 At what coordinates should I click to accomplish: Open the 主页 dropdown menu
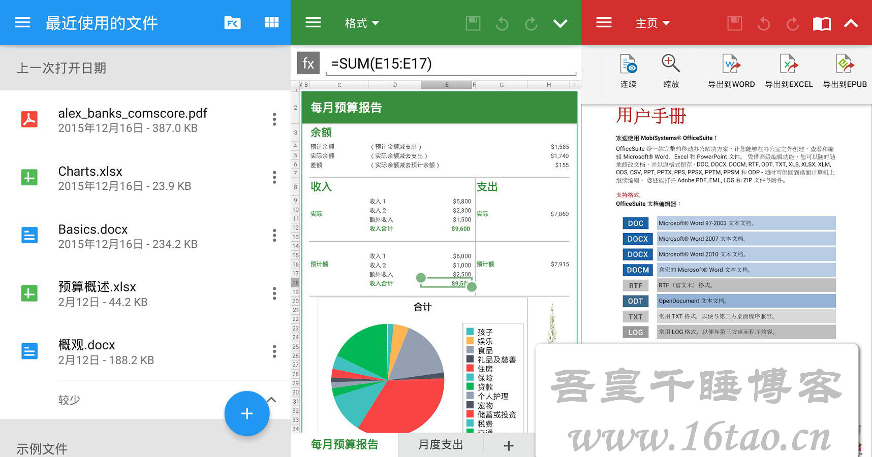(x=652, y=23)
